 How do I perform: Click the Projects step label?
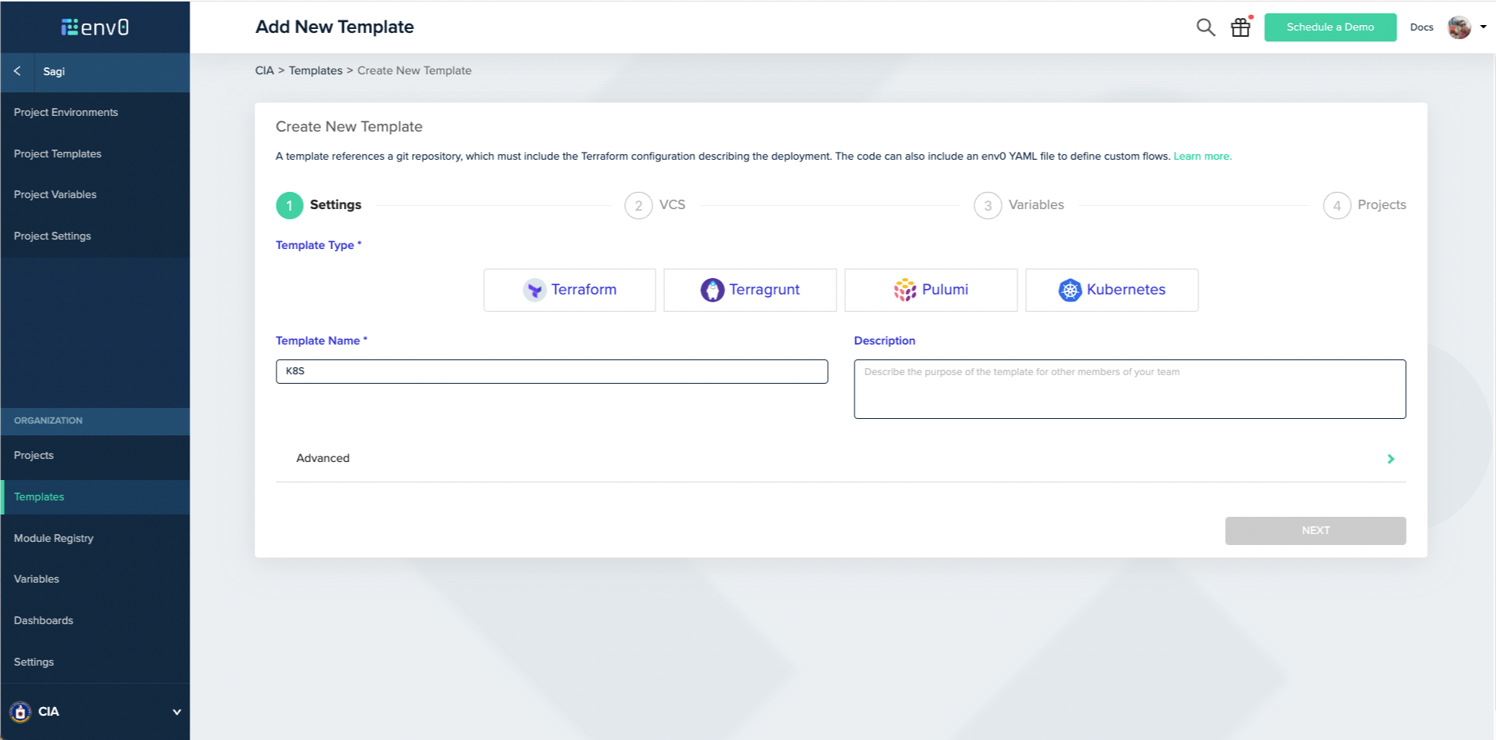pyautogui.click(x=1382, y=205)
